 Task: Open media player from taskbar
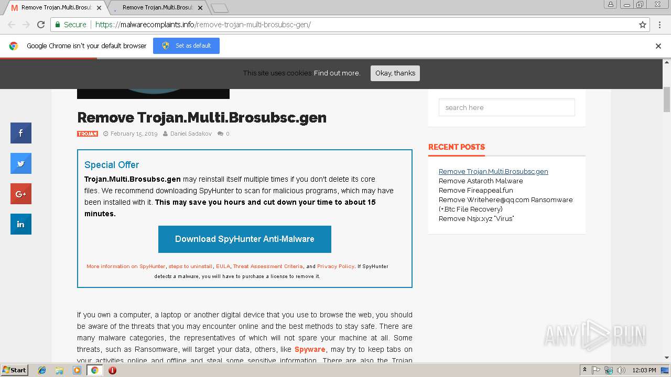[77, 370]
